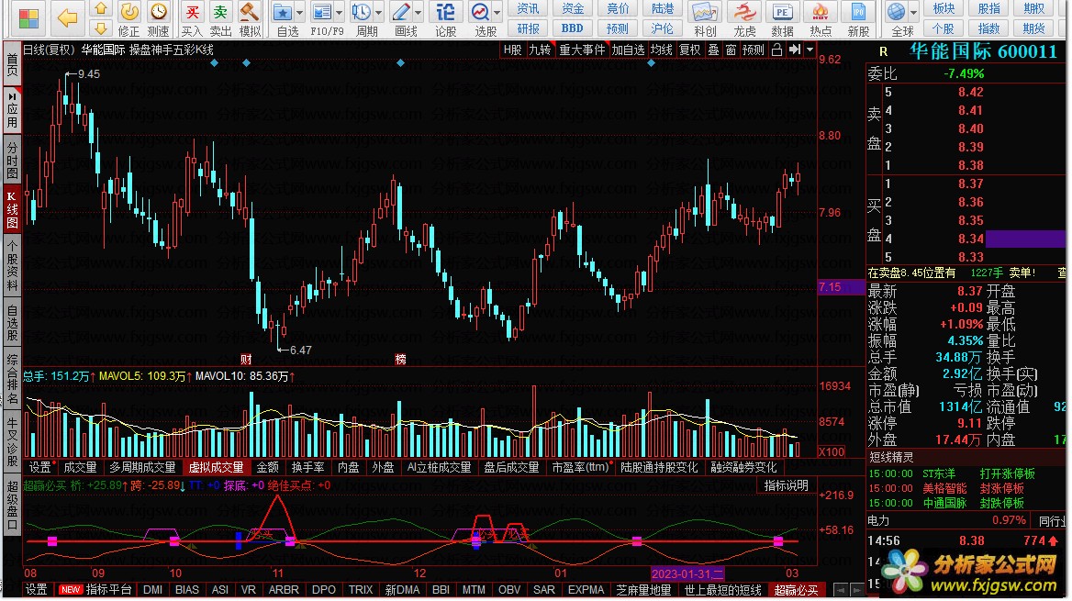This screenshot has height=601, width=1072.
Task: Click the 7.15 price level tag
Action: coord(840,287)
